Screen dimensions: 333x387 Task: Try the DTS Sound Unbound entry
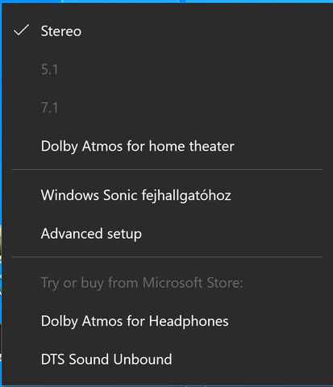tap(167, 360)
